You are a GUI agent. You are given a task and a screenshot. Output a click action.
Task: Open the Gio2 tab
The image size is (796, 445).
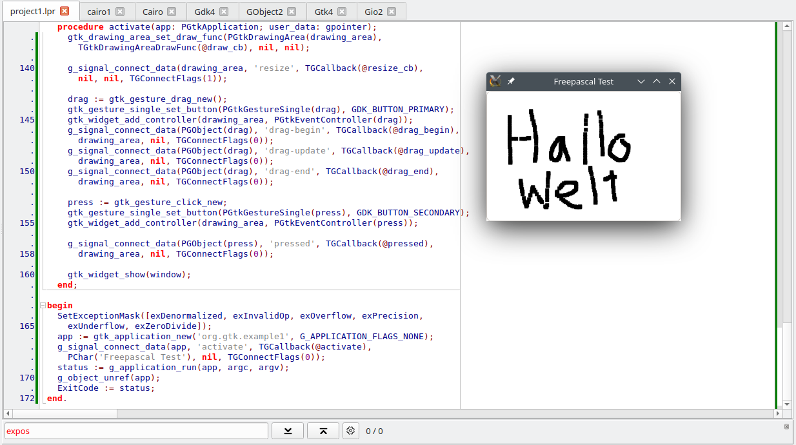(x=373, y=12)
